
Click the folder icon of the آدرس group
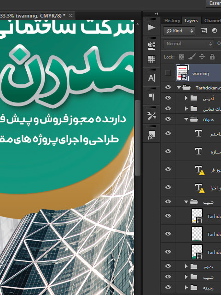(x=194, y=98)
